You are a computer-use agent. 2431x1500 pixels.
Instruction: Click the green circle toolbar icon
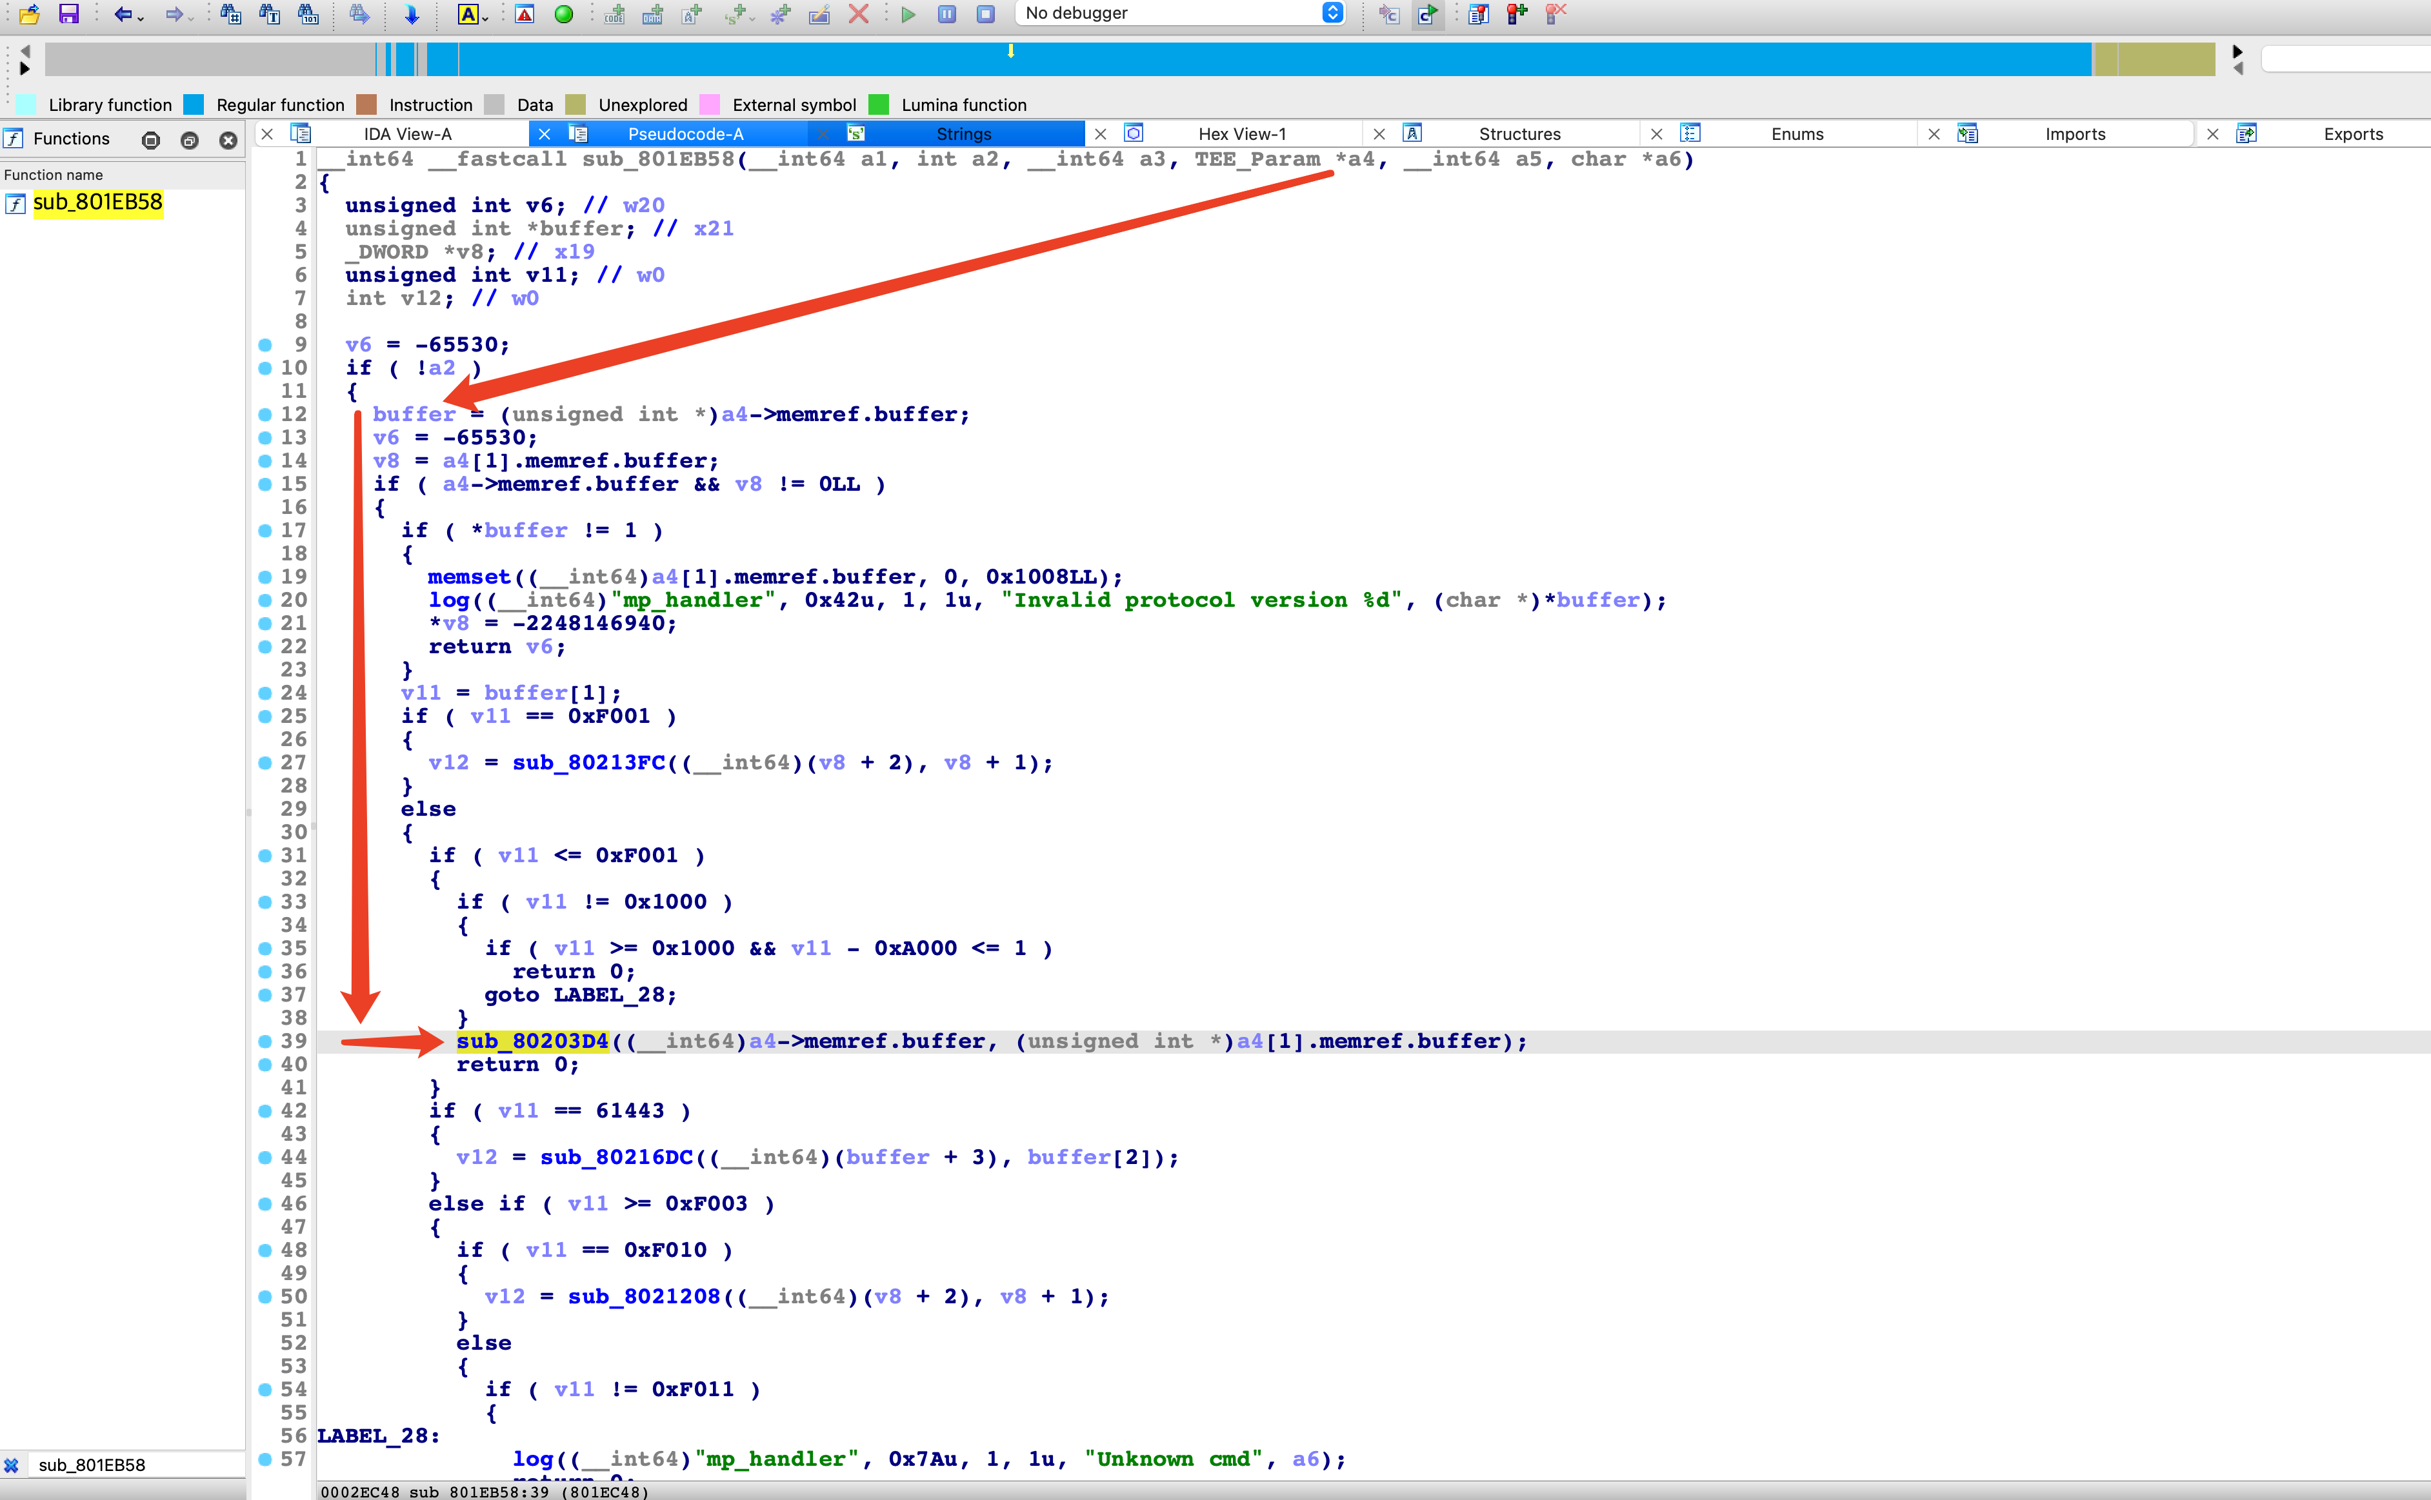point(564,14)
